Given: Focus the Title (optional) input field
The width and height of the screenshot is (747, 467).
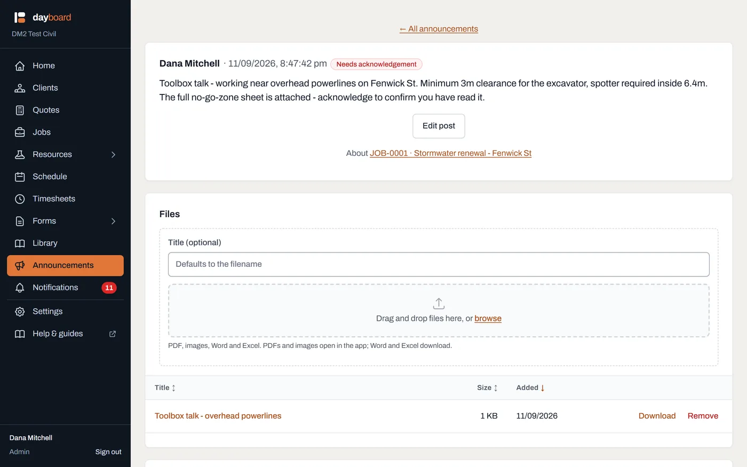Looking at the screenshot, I should pos(439,264).
